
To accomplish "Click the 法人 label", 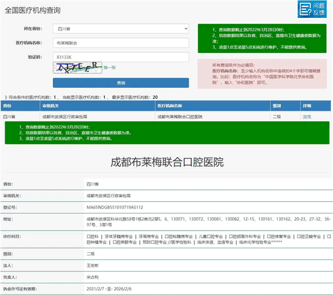I will (x=8, y=266).
